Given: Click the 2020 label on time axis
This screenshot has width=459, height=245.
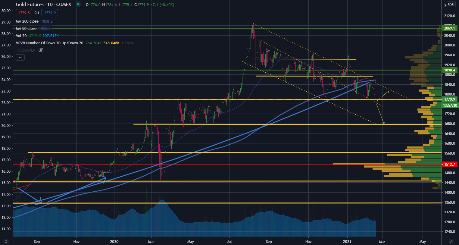Looking at the screenshot, I should pyautogui.click(x=114, y=241).
